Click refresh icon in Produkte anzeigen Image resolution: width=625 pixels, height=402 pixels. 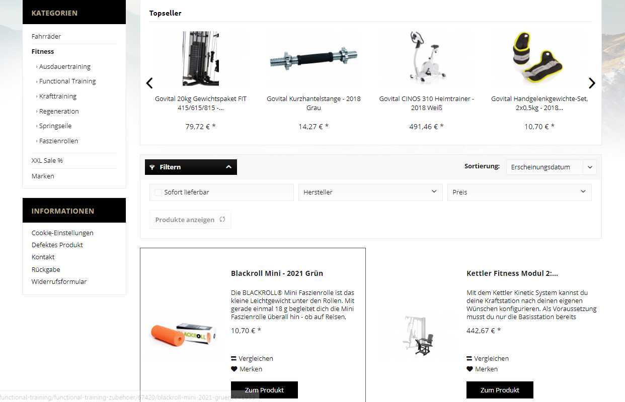(222, 220)
